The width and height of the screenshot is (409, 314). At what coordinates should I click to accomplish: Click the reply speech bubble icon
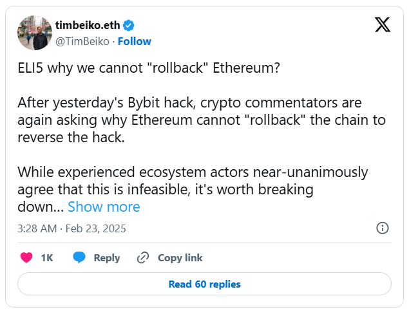[79, 258]
